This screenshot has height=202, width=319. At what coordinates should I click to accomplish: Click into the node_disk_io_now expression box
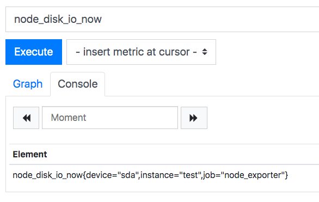(162, 19)
